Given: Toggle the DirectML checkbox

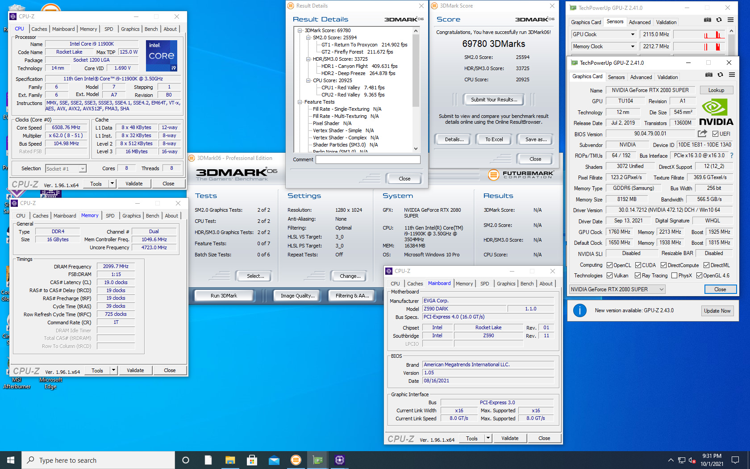Looking at the screenshot, I should click(706, 265).
